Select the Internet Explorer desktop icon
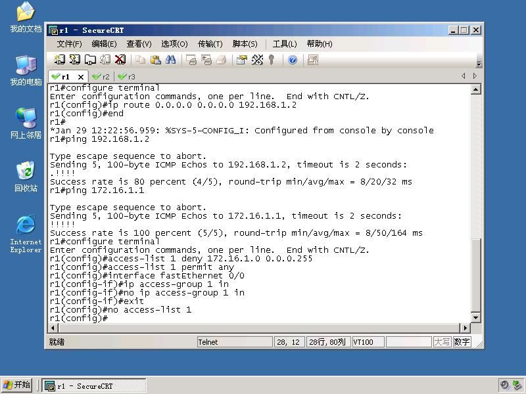Viewport: 526px width, 394px height. [x=26, y=234]
